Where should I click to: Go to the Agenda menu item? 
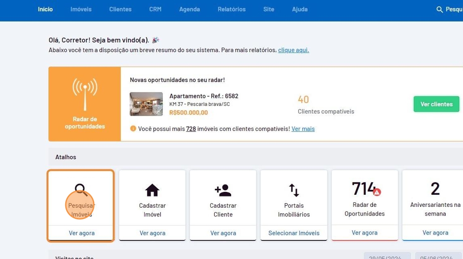click(189, 9)
